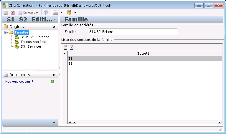
Task: Select the S1 row in the grid
Action: (145, 58)
